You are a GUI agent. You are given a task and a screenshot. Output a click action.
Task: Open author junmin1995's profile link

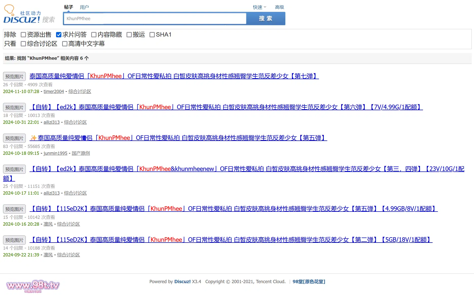[x=55, y=153]
